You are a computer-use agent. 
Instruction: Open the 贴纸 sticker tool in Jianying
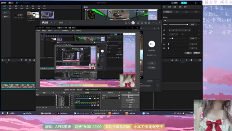21,7
